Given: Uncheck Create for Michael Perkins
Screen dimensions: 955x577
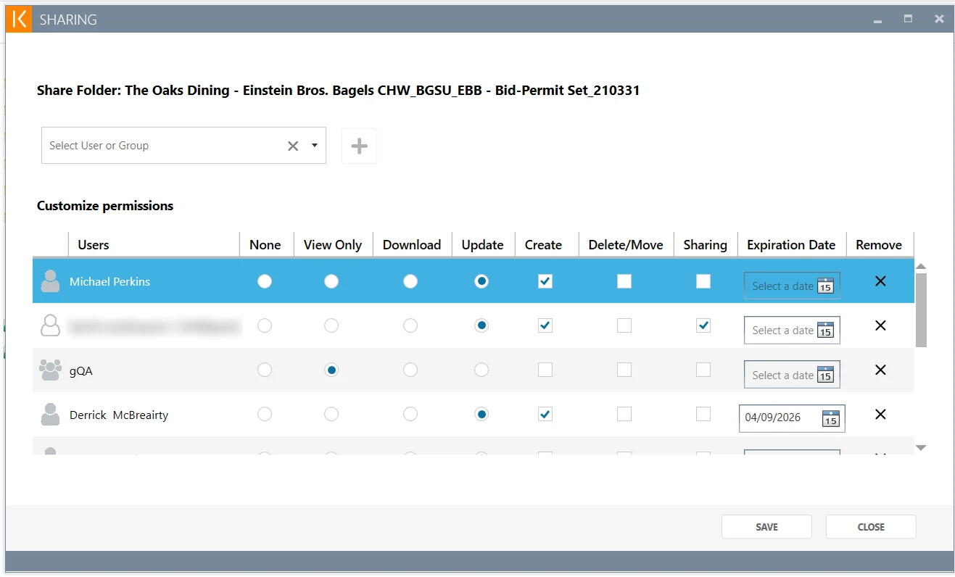Looking at the screenshot, I should pos(545,281).
